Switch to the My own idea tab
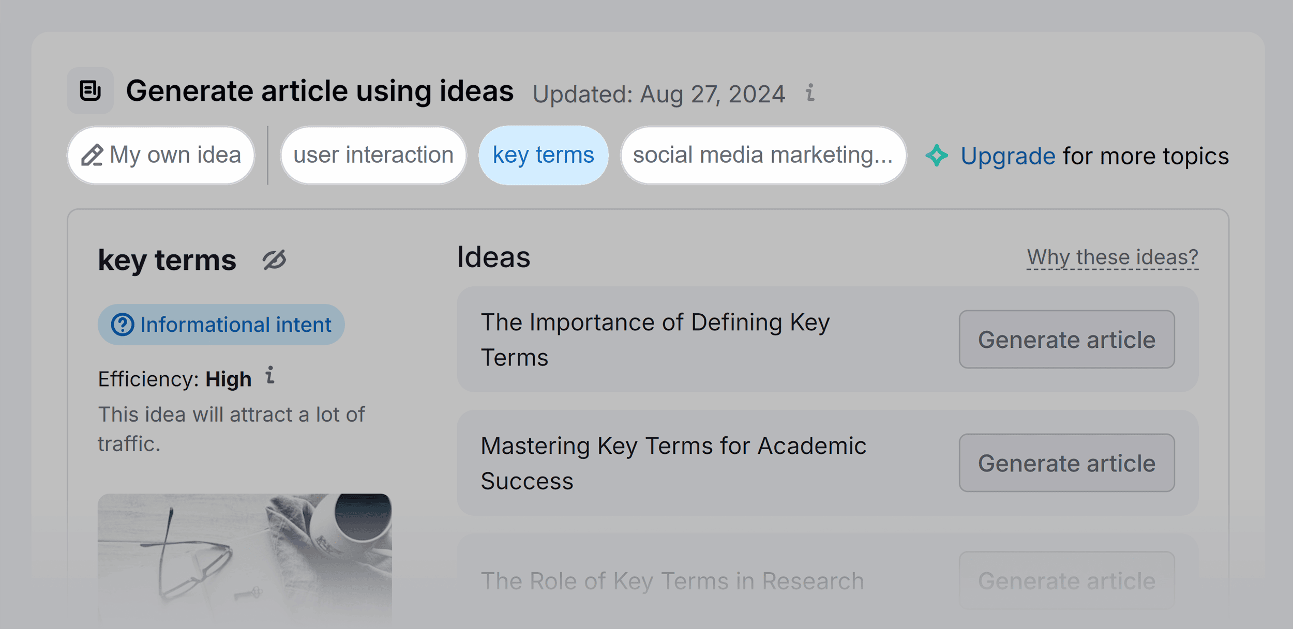This screenshot has width=1293, height=629. (160, 155)
